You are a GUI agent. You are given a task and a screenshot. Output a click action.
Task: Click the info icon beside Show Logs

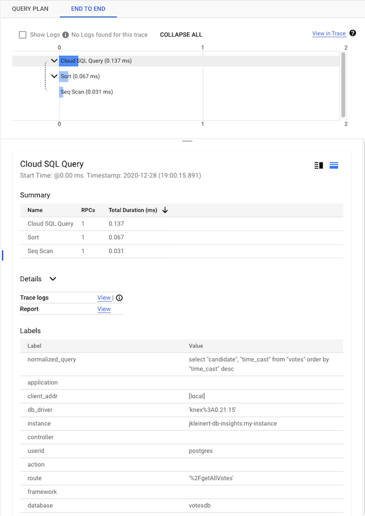click(x=66, y=35)
